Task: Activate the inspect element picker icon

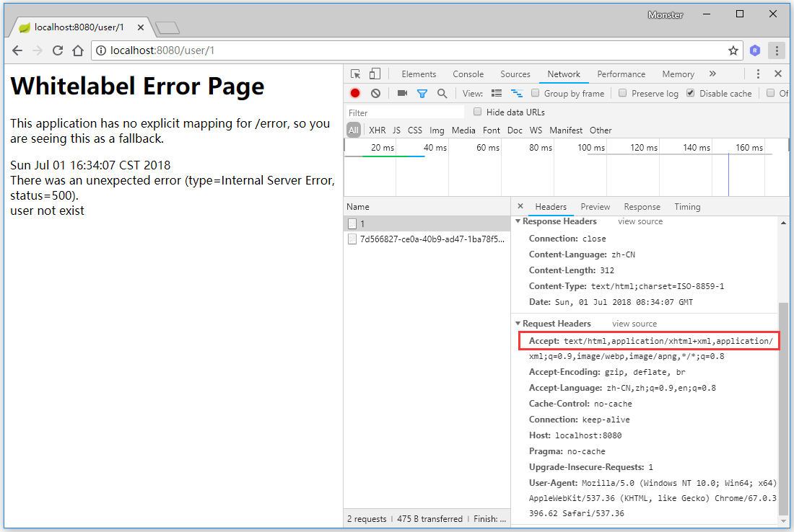Action: [355, 74]
